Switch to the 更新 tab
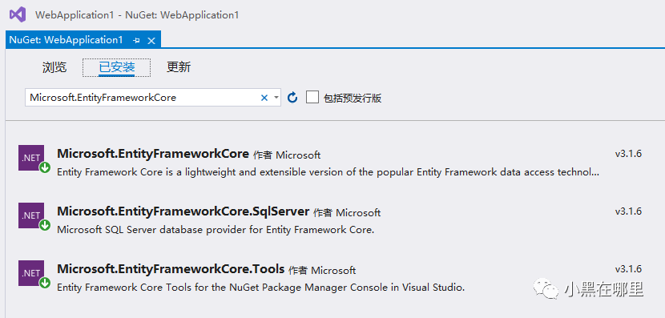 tap(179, 67)
